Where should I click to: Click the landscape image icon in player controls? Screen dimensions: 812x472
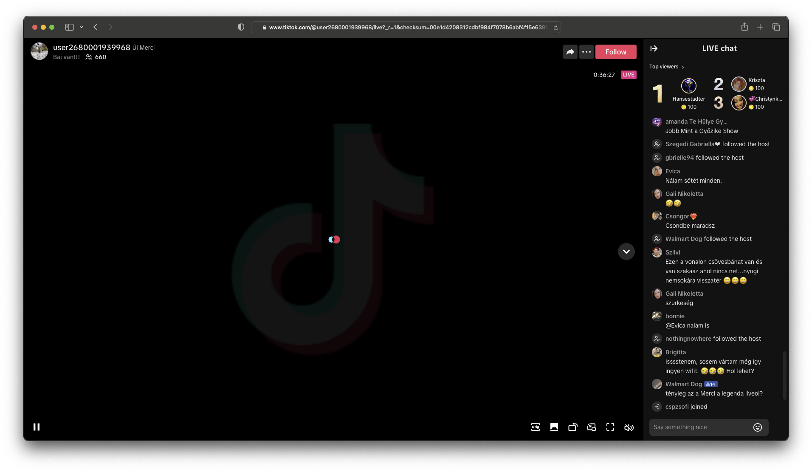(554, 427)
